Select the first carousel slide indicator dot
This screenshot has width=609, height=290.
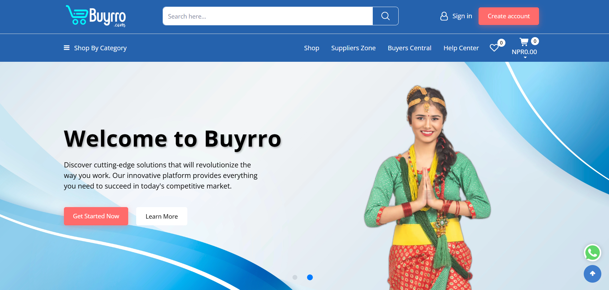point(294,277)
